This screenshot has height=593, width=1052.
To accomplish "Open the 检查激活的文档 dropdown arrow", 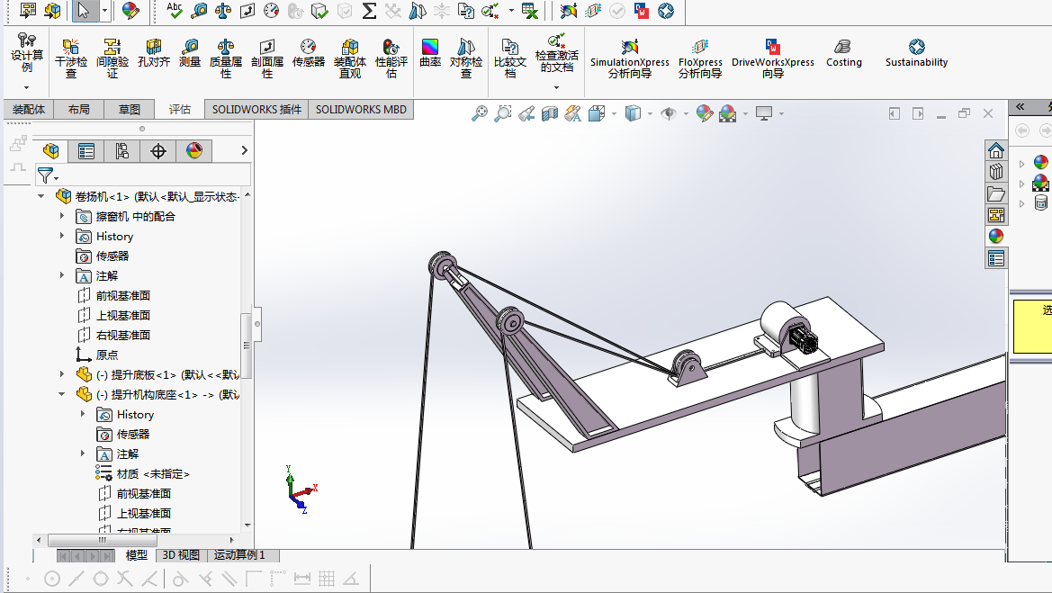I will [x=556, y=88].
